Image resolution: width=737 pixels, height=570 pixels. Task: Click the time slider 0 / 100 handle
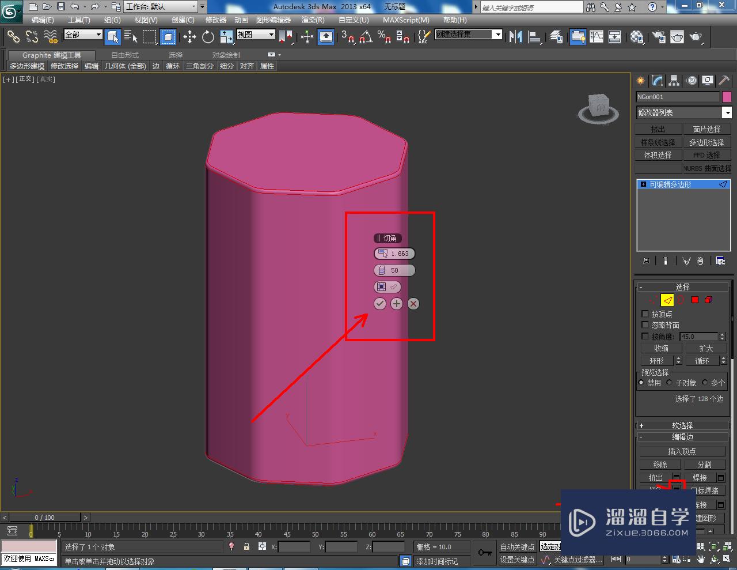pyautogui.click(x=45, y=518)
